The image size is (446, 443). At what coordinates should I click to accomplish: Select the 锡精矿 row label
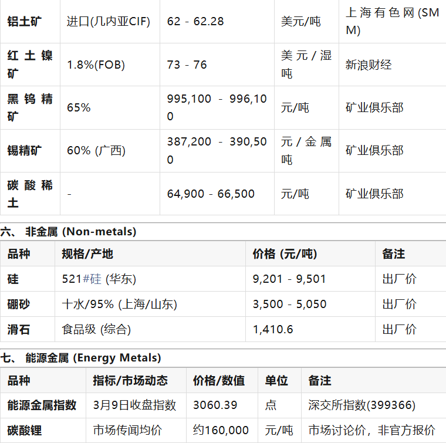click(25, 151)
